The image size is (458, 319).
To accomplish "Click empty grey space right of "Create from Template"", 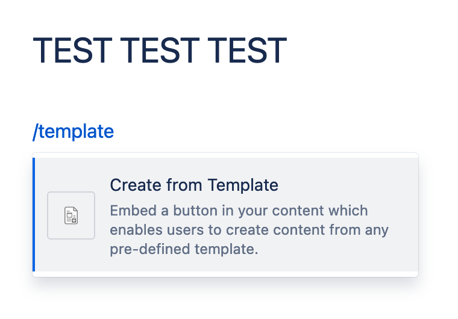I will [x=350, y=185].
